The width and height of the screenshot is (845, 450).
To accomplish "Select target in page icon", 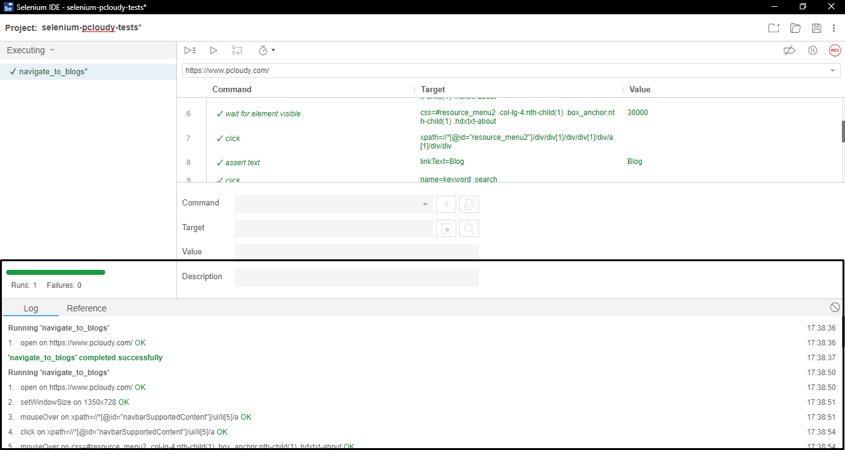I will coord(446,228).
